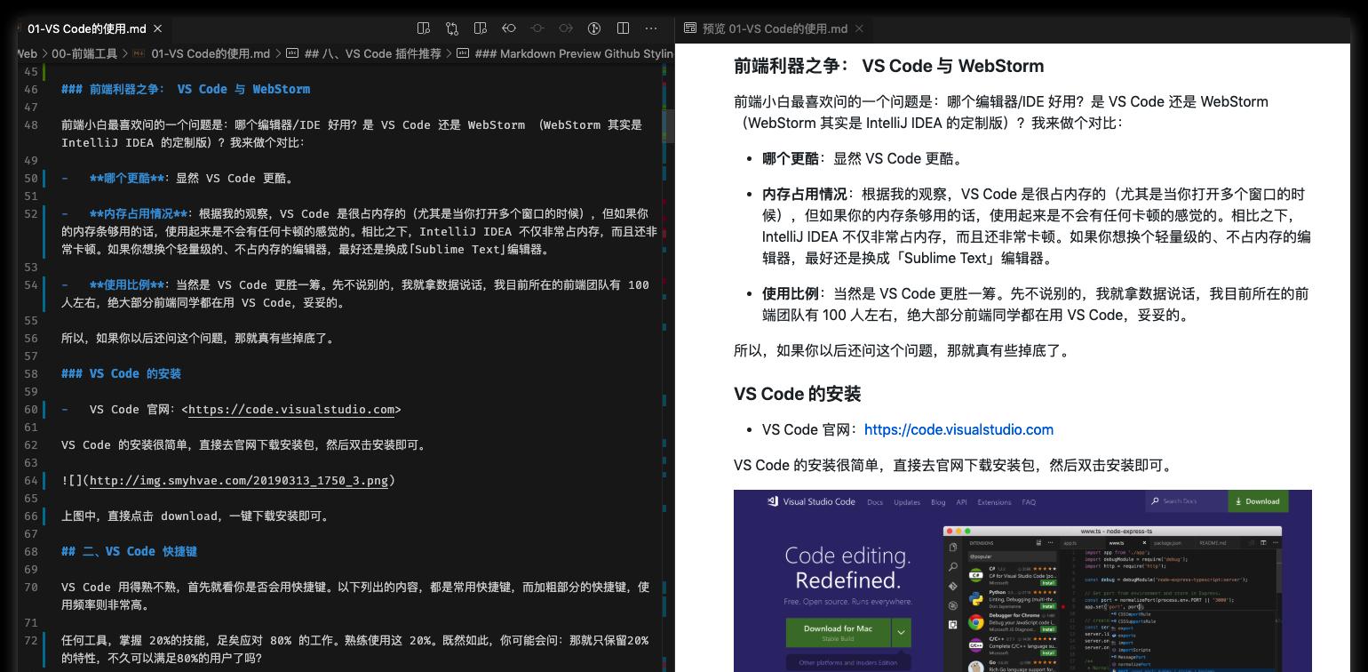Click the Visual Studio Code website screenshot image
This screenshot has width=1368, height=672.
(x=1022, y=580)
